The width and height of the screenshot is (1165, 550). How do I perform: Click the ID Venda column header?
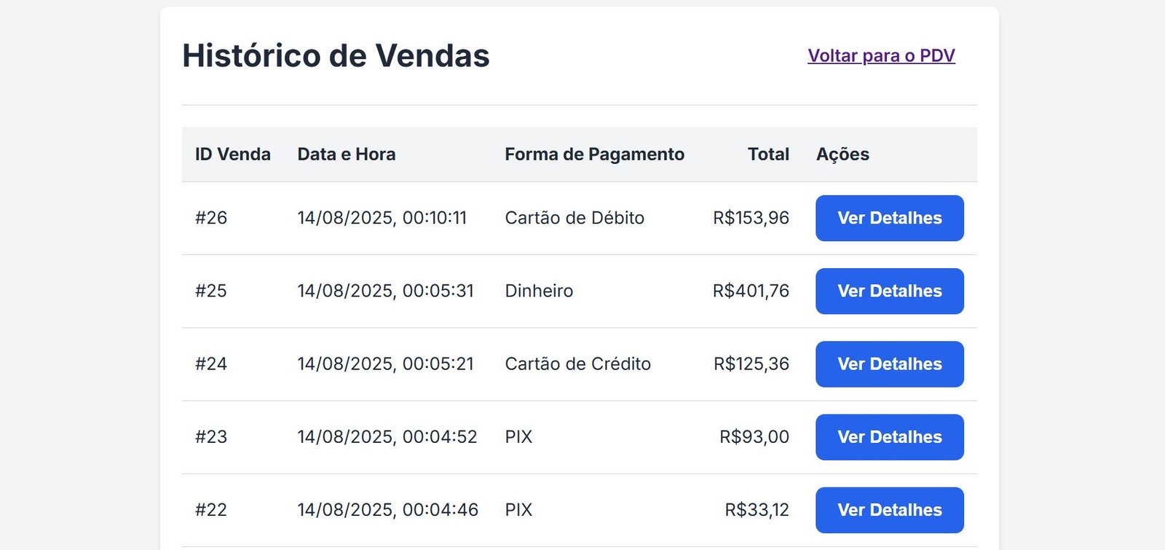click(232, 154)
